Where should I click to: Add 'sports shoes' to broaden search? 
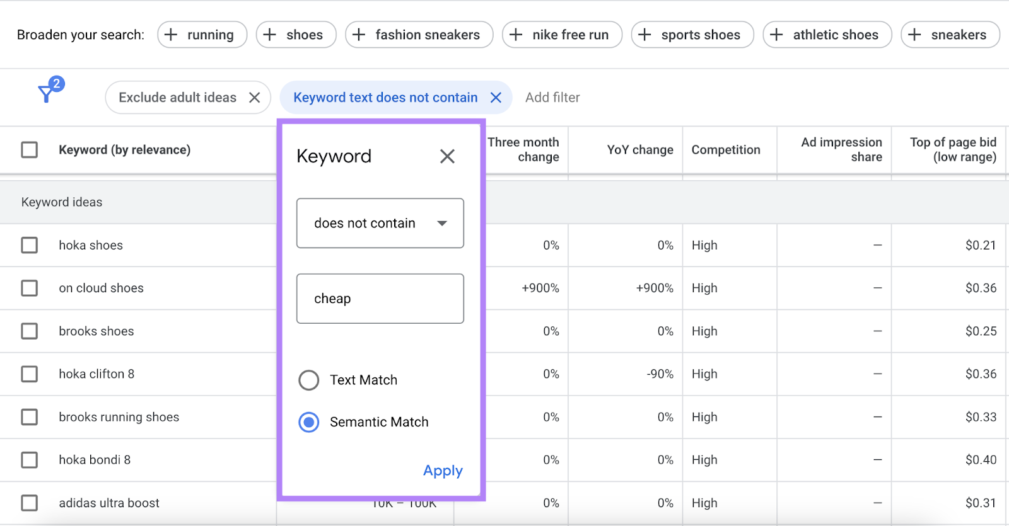click(692, 35)
